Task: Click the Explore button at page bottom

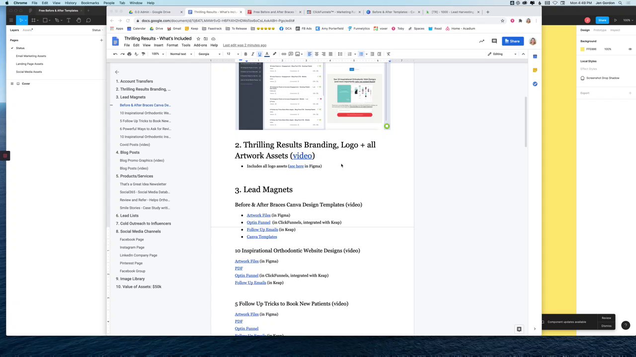Action: click(519, 329)
